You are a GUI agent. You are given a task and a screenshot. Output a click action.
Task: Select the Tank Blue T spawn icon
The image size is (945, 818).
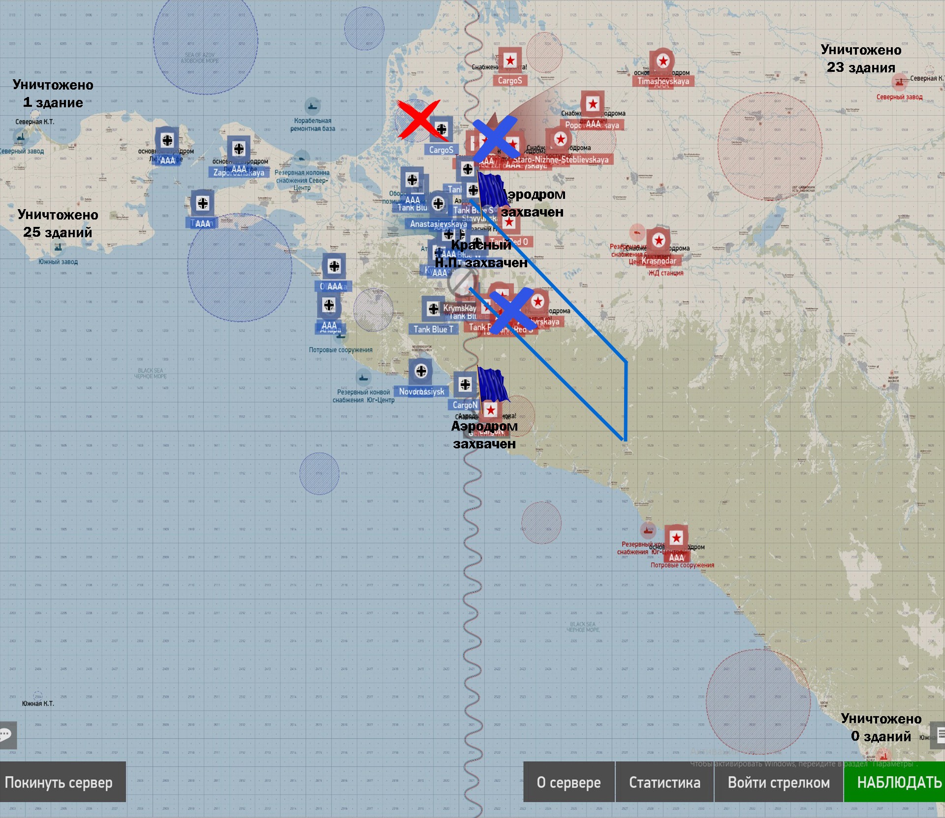click(433, 309)
